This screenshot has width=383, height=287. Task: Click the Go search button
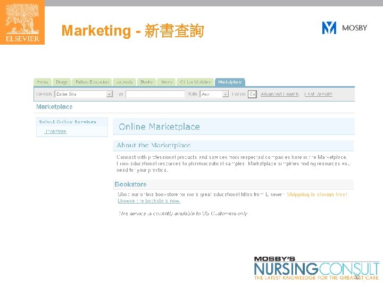[252, 94]
